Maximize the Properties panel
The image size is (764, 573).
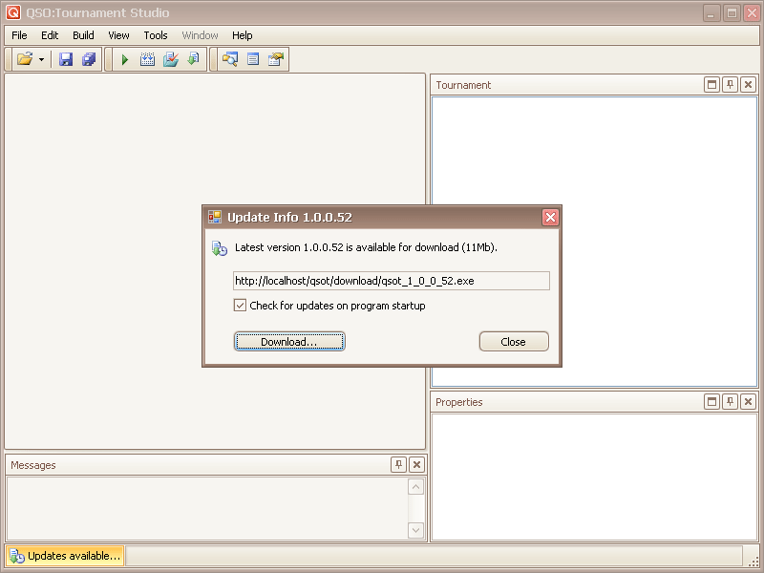pos(711,402)
